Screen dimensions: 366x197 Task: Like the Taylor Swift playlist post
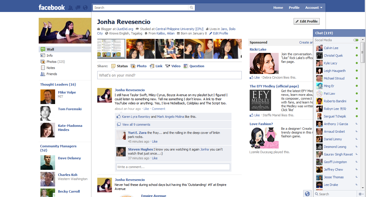point(146,109)
